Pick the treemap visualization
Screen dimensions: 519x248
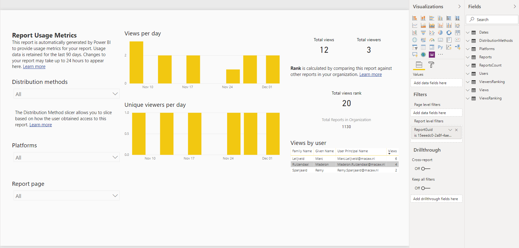pos(457,33)
